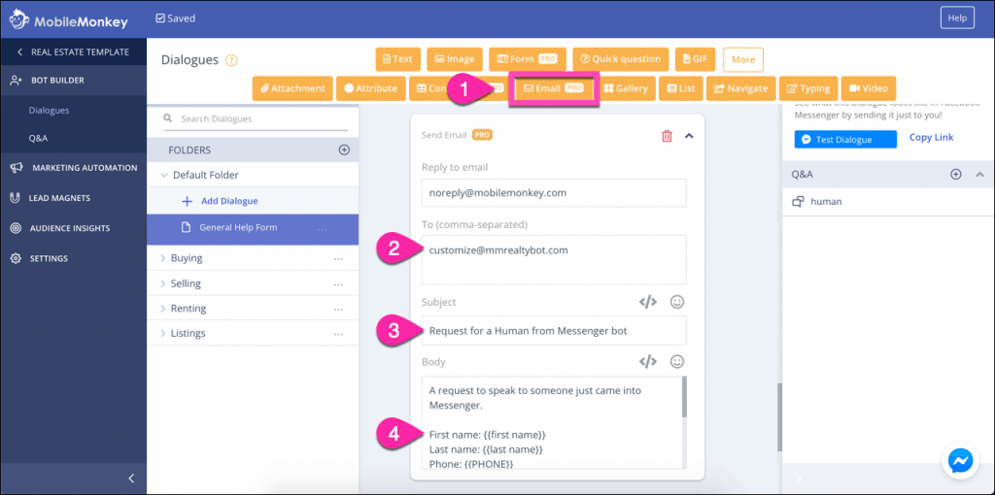Delete the Send Email widget
The height and width of the screenshot is (495, 995).
(x=667, y=136)
